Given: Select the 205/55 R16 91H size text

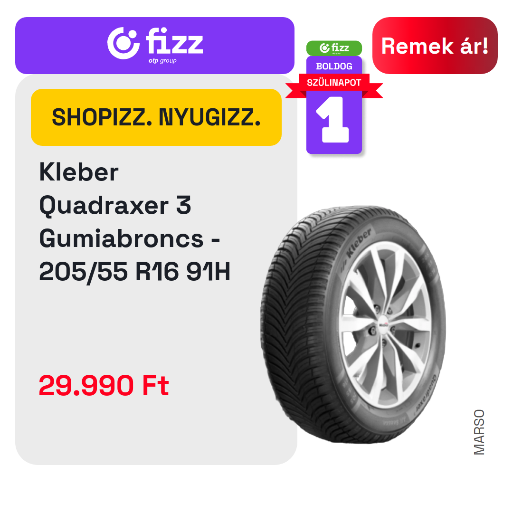Looking at the screenshot, I should (x=134, y=272).
